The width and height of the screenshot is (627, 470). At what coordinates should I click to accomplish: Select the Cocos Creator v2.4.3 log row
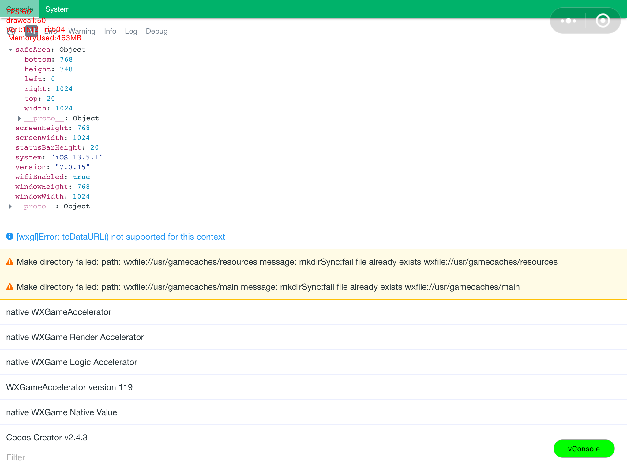coord(47,437)
